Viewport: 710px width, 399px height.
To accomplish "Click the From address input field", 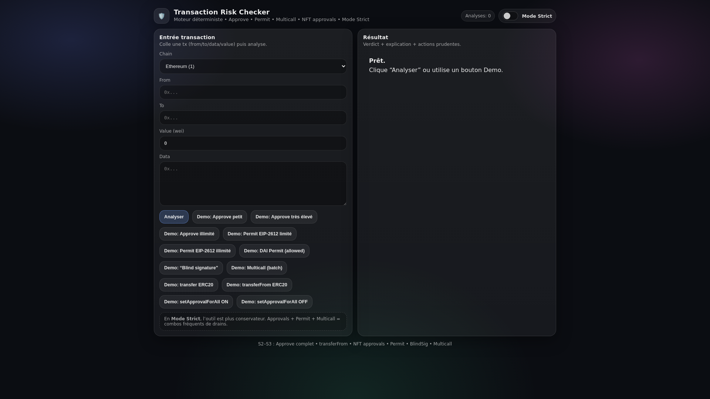I will pyautogui.click(x=253, y=92).
